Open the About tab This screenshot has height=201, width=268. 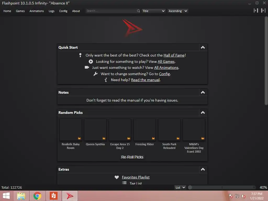[76, 11]
